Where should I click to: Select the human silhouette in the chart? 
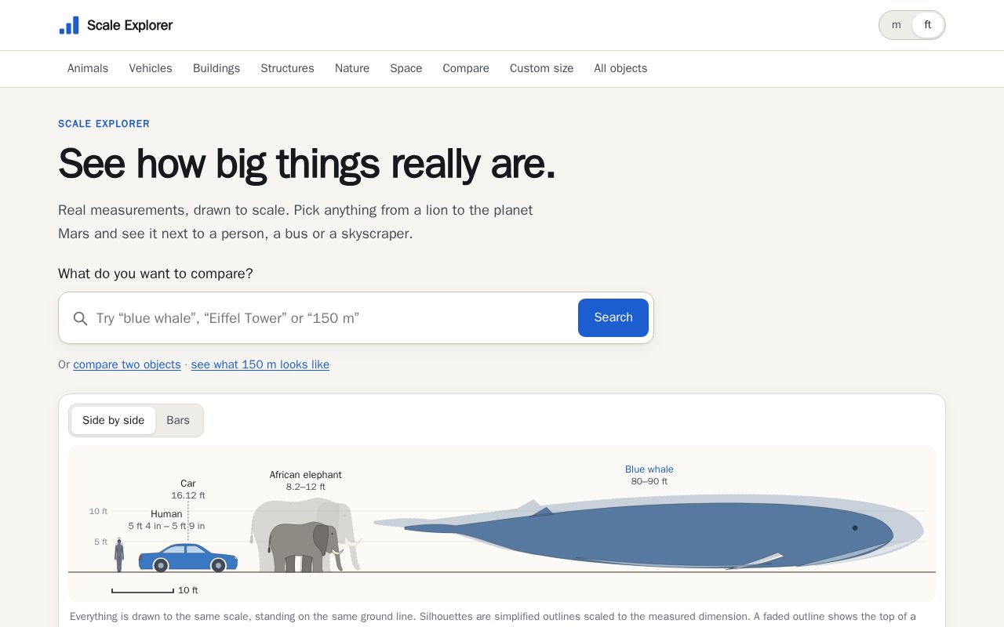(119, 555)
